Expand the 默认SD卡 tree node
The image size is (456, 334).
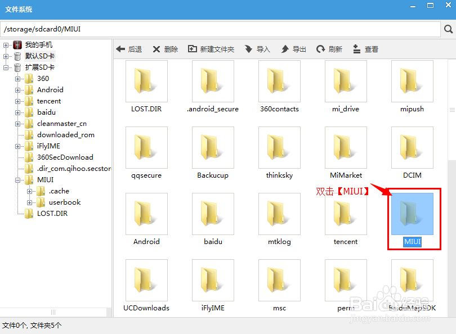6,56
